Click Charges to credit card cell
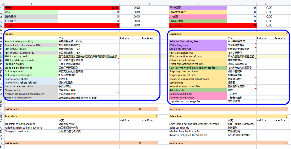Viewport: 291px width, 149px height. [31, 132]
